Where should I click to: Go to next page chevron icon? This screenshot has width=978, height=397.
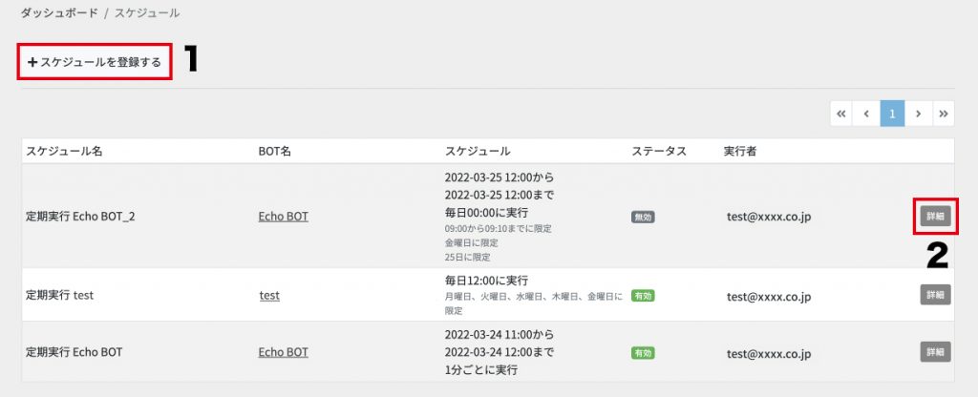coord(918,115)
